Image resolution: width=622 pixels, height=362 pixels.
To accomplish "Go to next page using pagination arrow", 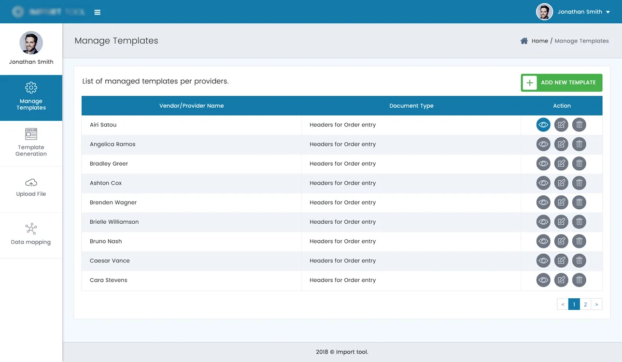I will tap(597, 305).
